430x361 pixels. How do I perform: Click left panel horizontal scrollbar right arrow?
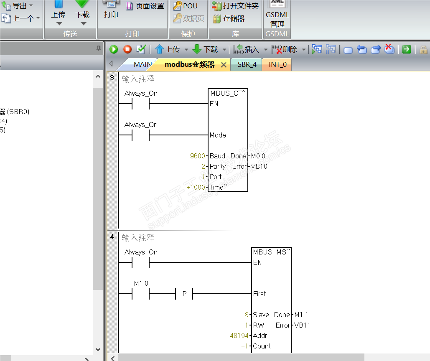click(87, 359)
